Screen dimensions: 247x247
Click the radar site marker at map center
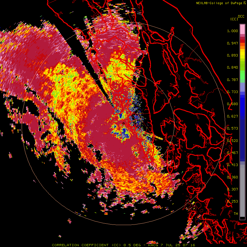(x=123, y=123)
